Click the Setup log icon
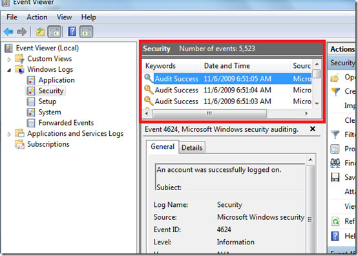Image resolution: width=358 pixels, height=256 pixels. (x=31, y=101)
